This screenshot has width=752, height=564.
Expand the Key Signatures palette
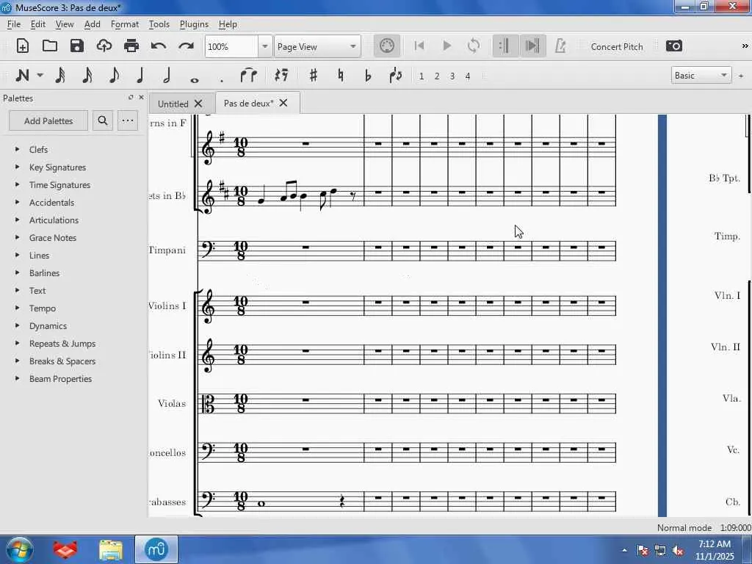18,167
